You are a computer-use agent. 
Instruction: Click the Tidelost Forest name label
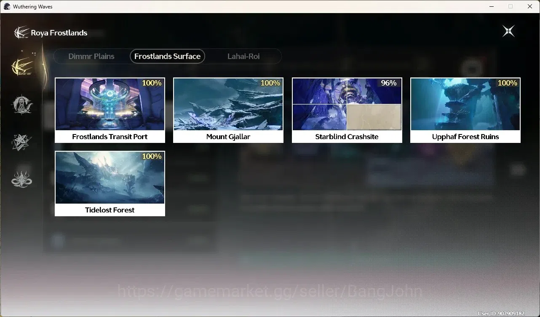pyautogui.click(x=110, y=210)
